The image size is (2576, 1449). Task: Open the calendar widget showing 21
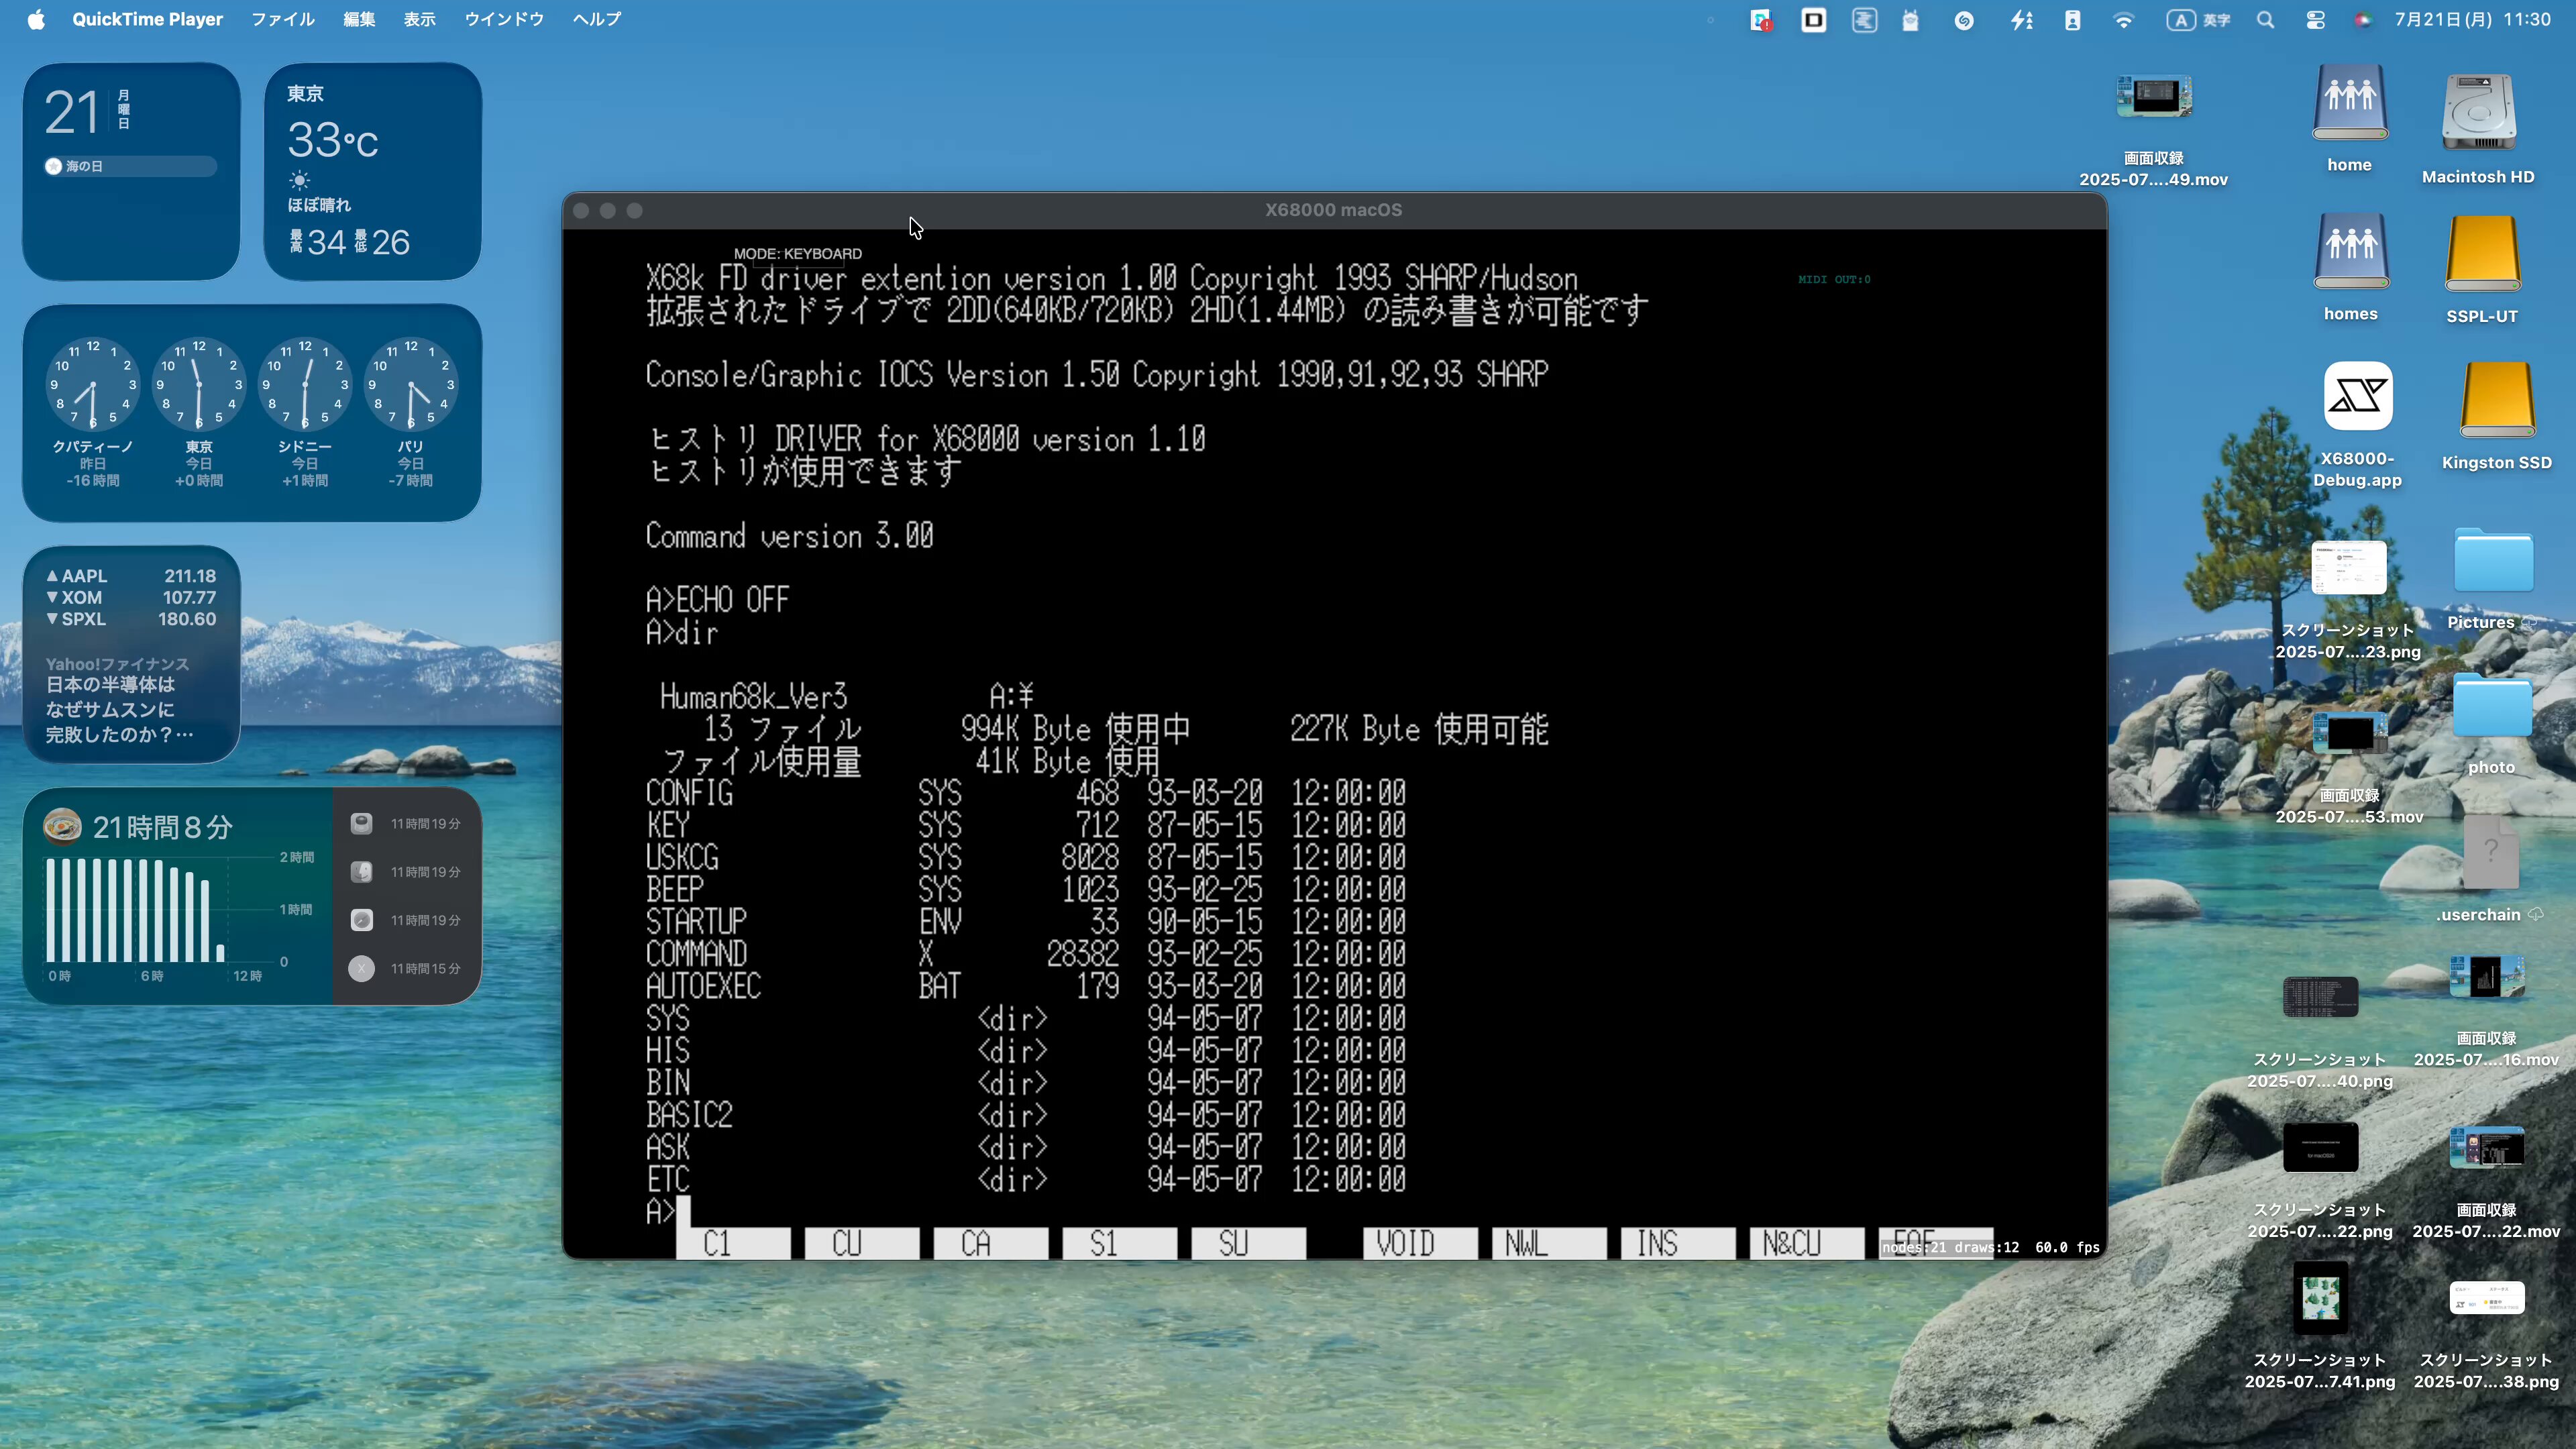tap(131, 171)
